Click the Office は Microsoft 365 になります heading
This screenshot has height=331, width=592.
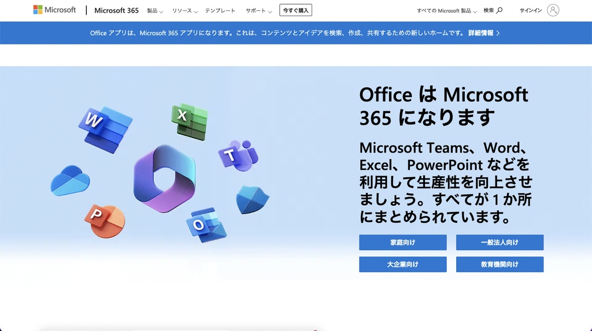[x=443, y=106]
